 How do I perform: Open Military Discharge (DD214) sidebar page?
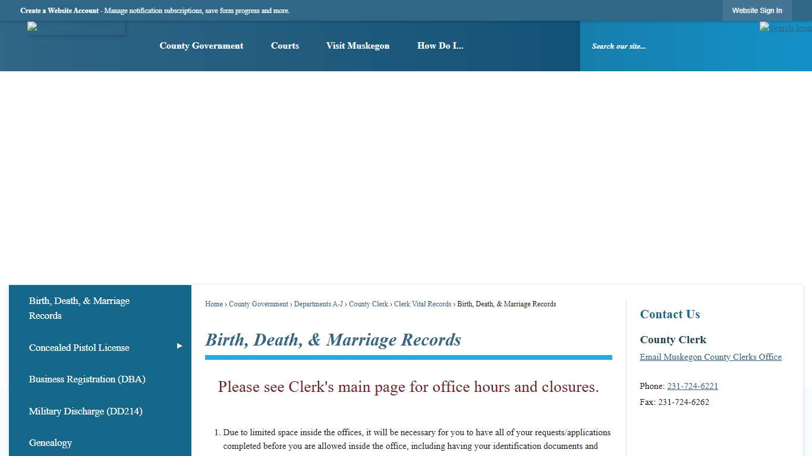point(85,411)
